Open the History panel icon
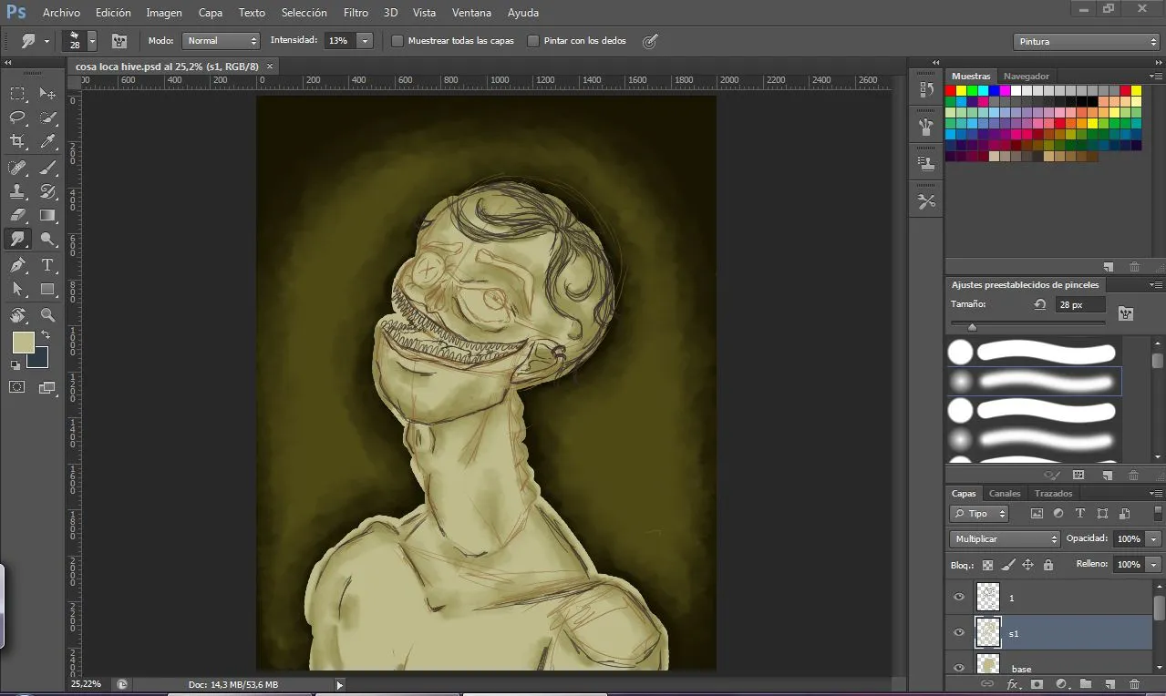This screenshot has width=1166, height=696. (927, 89)
